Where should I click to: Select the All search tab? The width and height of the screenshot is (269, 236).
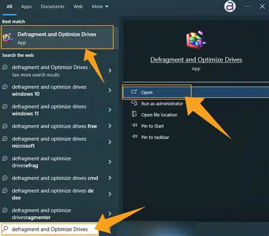tap(9, 7)
